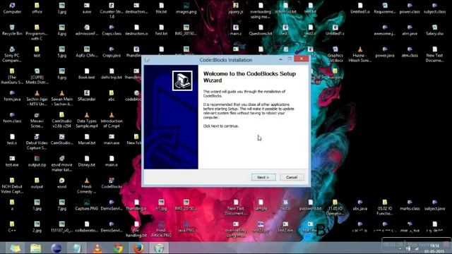Open Google Chrome from the taskbar
Screen dimensions: 452x254
point(118,248)
